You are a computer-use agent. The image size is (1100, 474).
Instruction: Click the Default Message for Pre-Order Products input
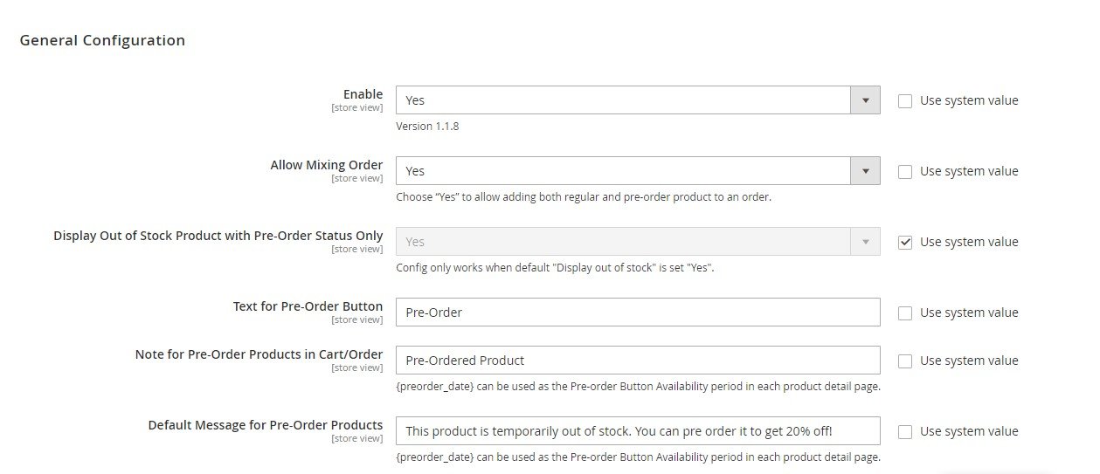point(637,431)
